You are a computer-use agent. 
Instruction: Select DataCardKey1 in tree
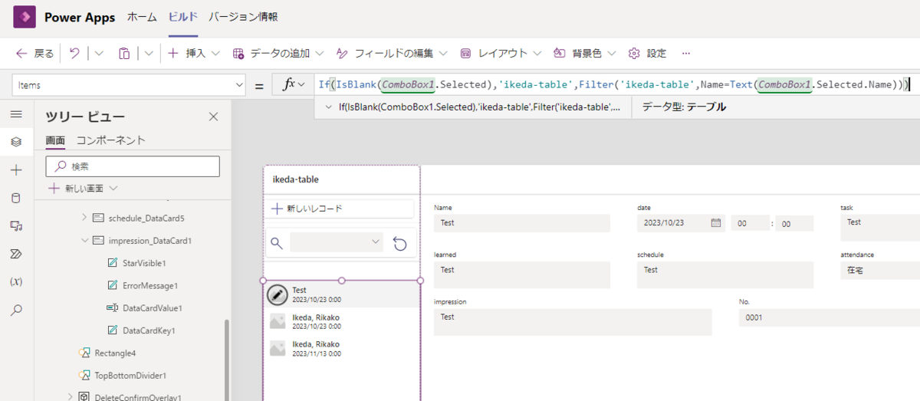coord(149,330)
